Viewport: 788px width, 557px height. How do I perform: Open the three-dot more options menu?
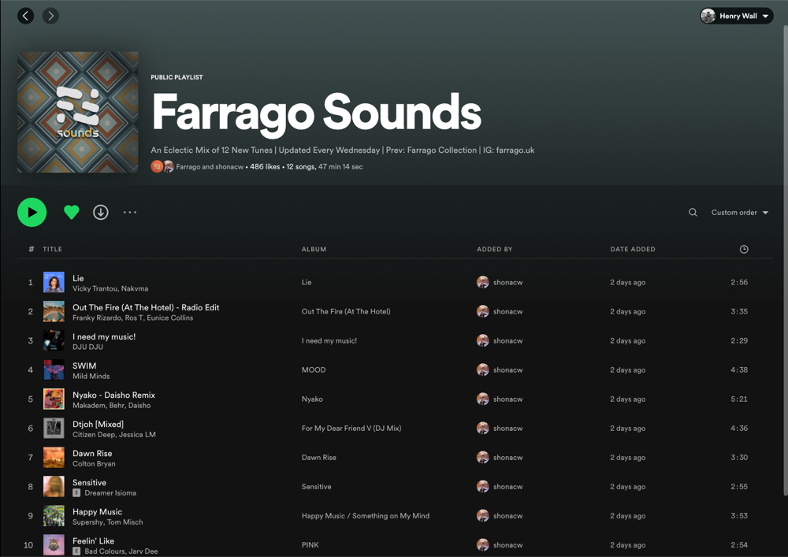point(129,212)
